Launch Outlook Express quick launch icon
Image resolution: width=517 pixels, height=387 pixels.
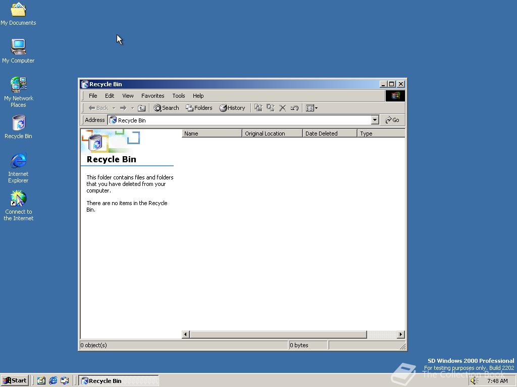click(65, 381)
